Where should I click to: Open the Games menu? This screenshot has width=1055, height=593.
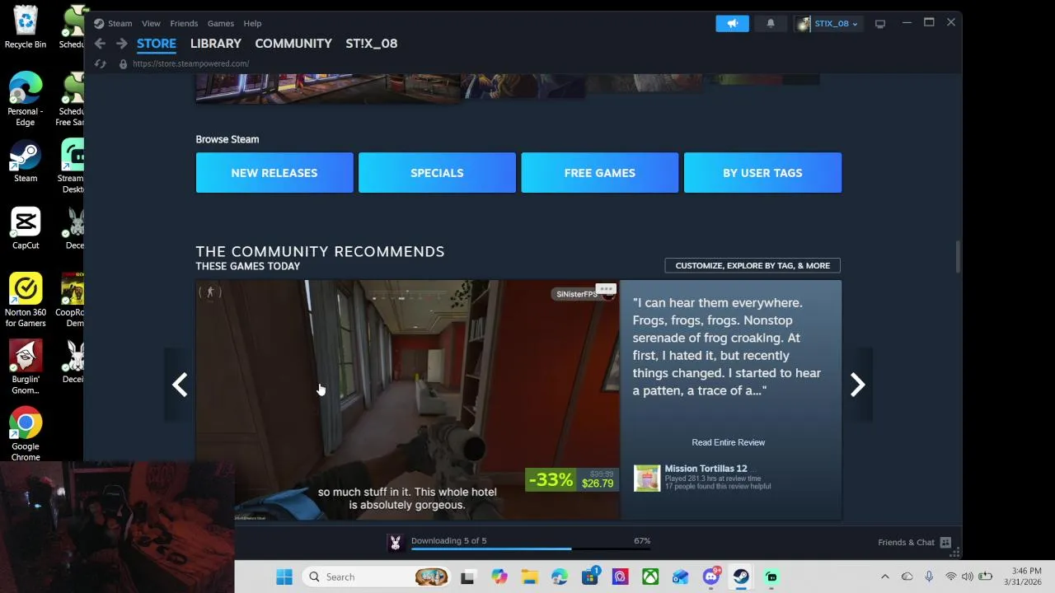[x=220, y=23]
